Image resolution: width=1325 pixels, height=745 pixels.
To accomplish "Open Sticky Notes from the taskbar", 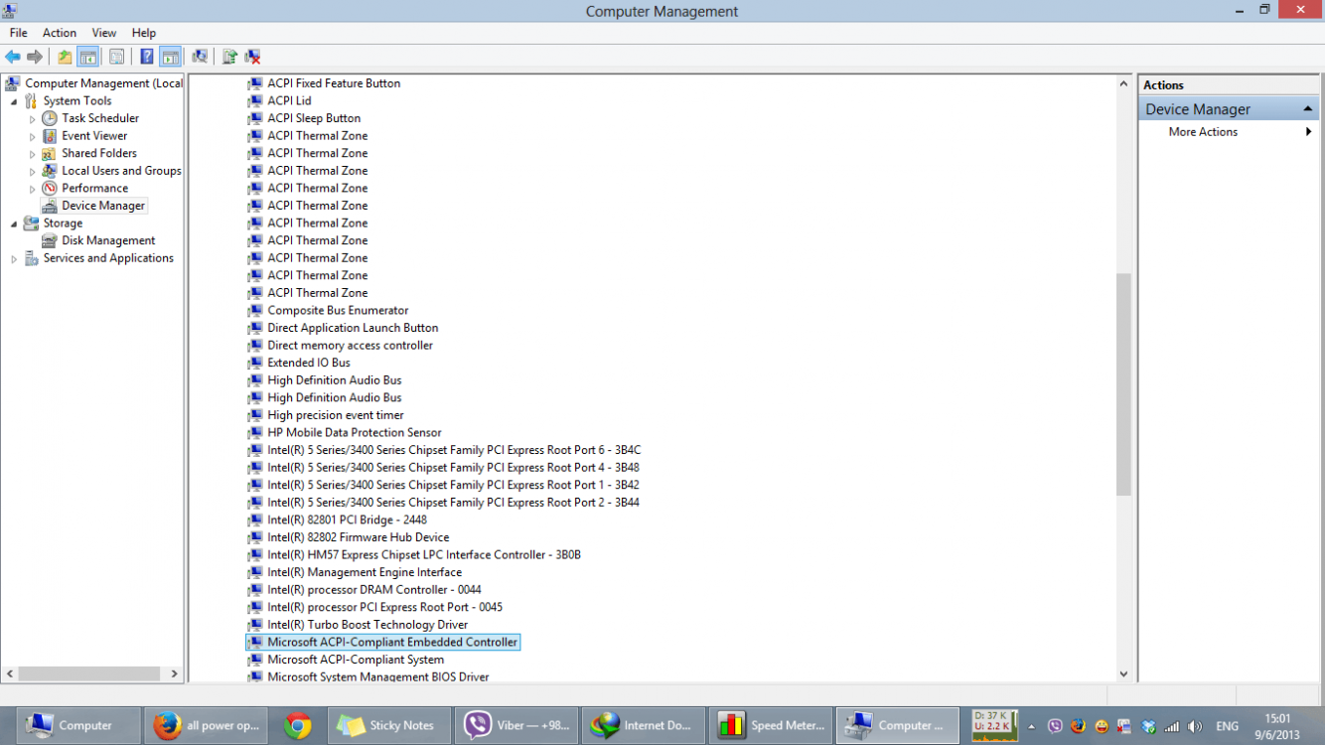I will click(389, 725).
